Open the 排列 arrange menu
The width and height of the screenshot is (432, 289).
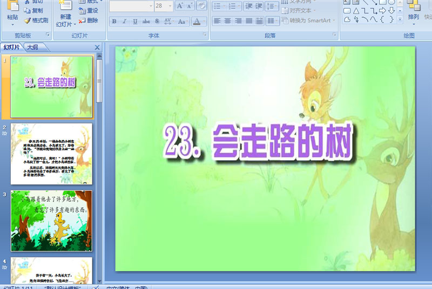click(x=413, y=12)
